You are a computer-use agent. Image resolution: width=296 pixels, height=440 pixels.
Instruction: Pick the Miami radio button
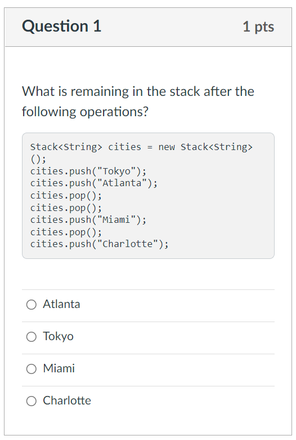(x=32, y=369)
